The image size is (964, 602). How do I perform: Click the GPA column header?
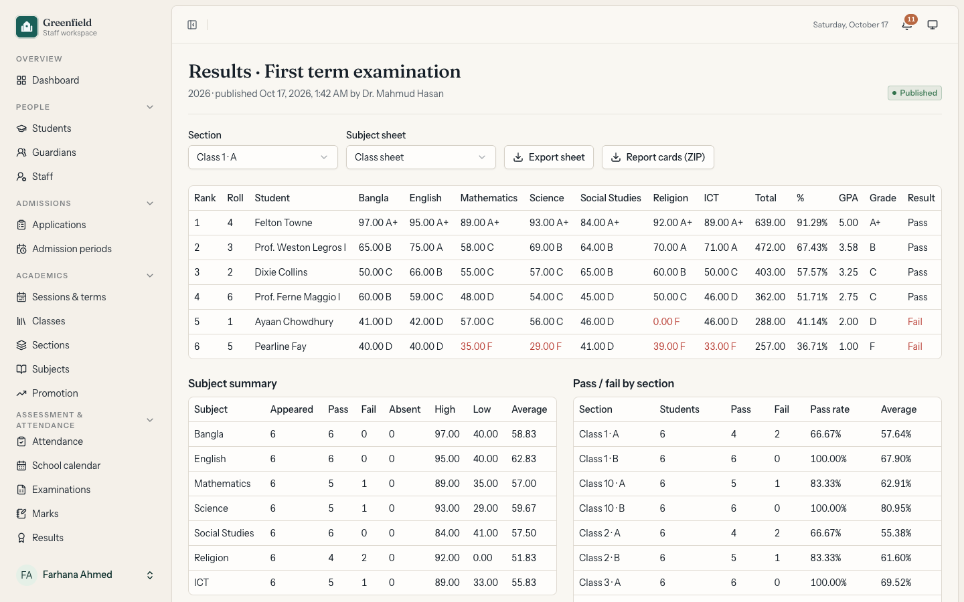[x=848, y=198]
